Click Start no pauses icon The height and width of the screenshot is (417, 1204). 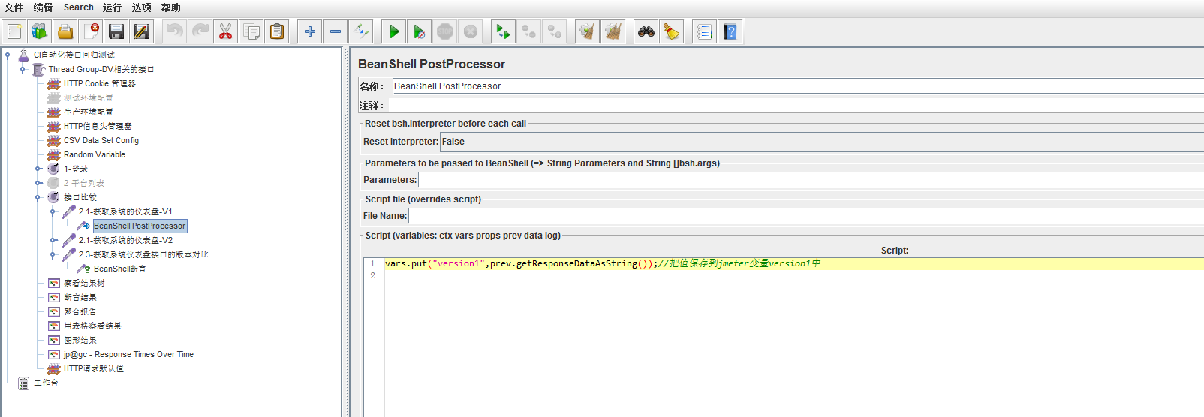[419, 31]
